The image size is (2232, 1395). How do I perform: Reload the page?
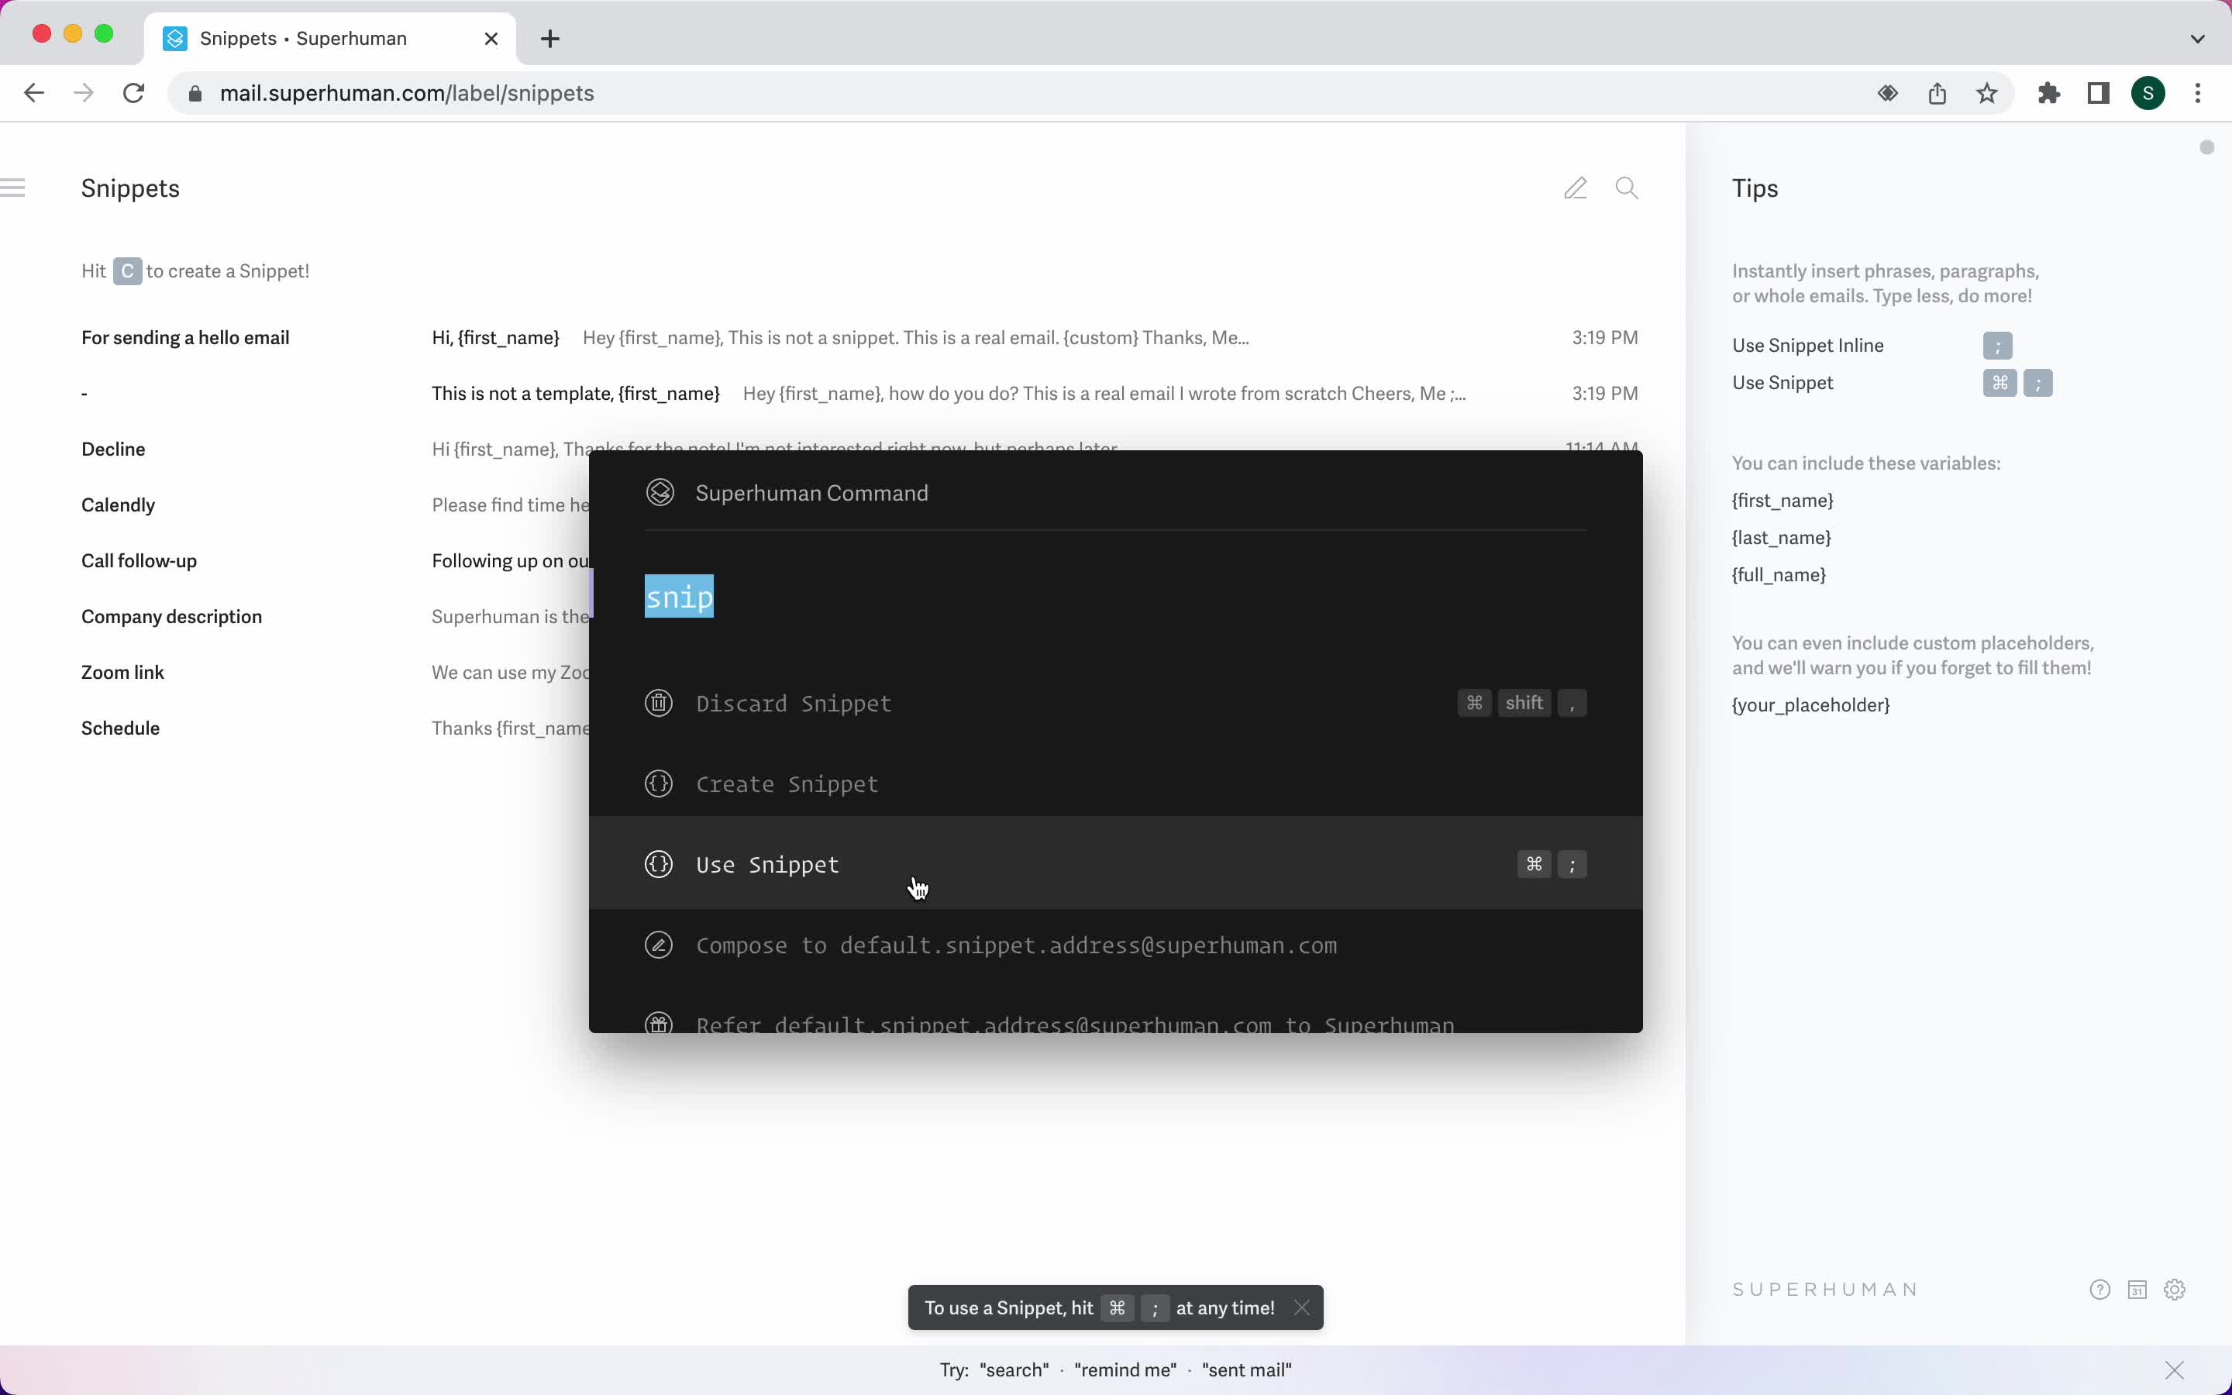click(x=134, y=93)
